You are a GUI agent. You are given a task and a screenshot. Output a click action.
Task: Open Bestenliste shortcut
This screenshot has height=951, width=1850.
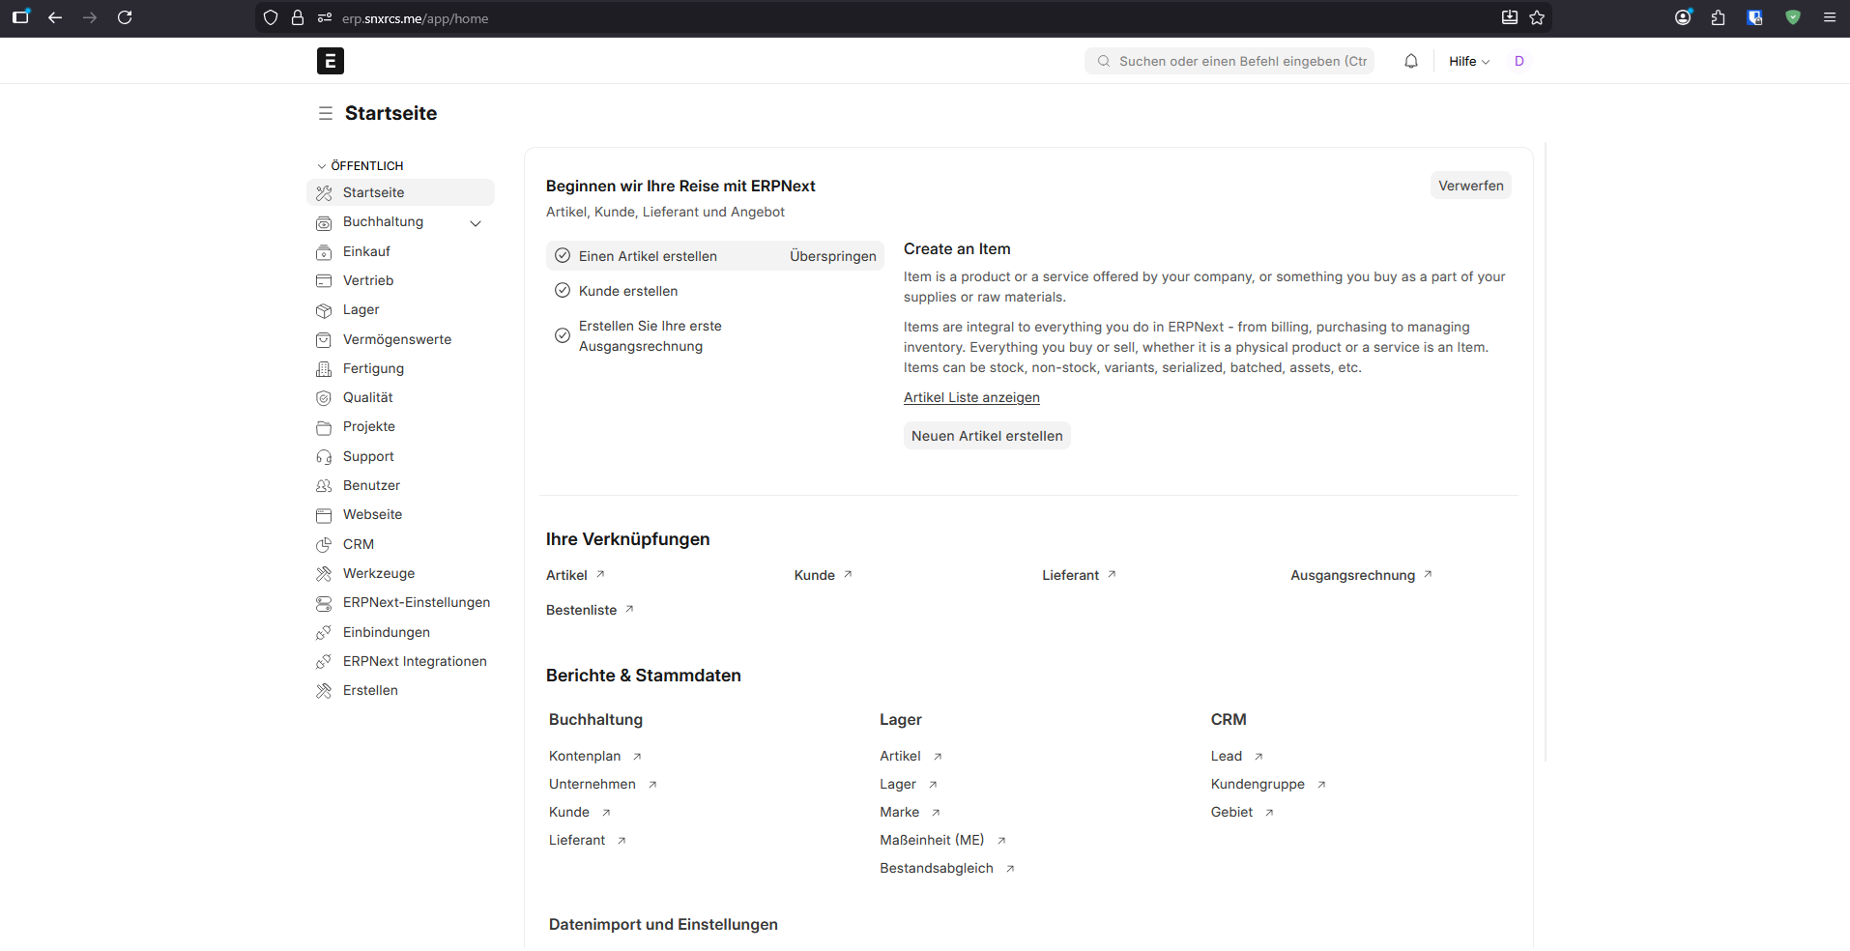[x=590, y=610]
